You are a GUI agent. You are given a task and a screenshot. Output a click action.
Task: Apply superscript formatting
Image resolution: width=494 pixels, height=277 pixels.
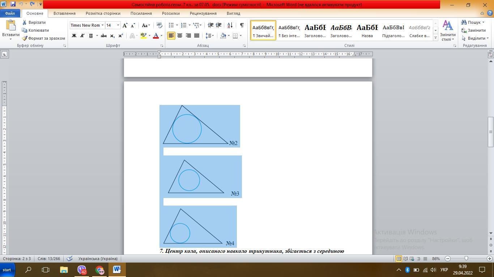click(x=120, y=36)
